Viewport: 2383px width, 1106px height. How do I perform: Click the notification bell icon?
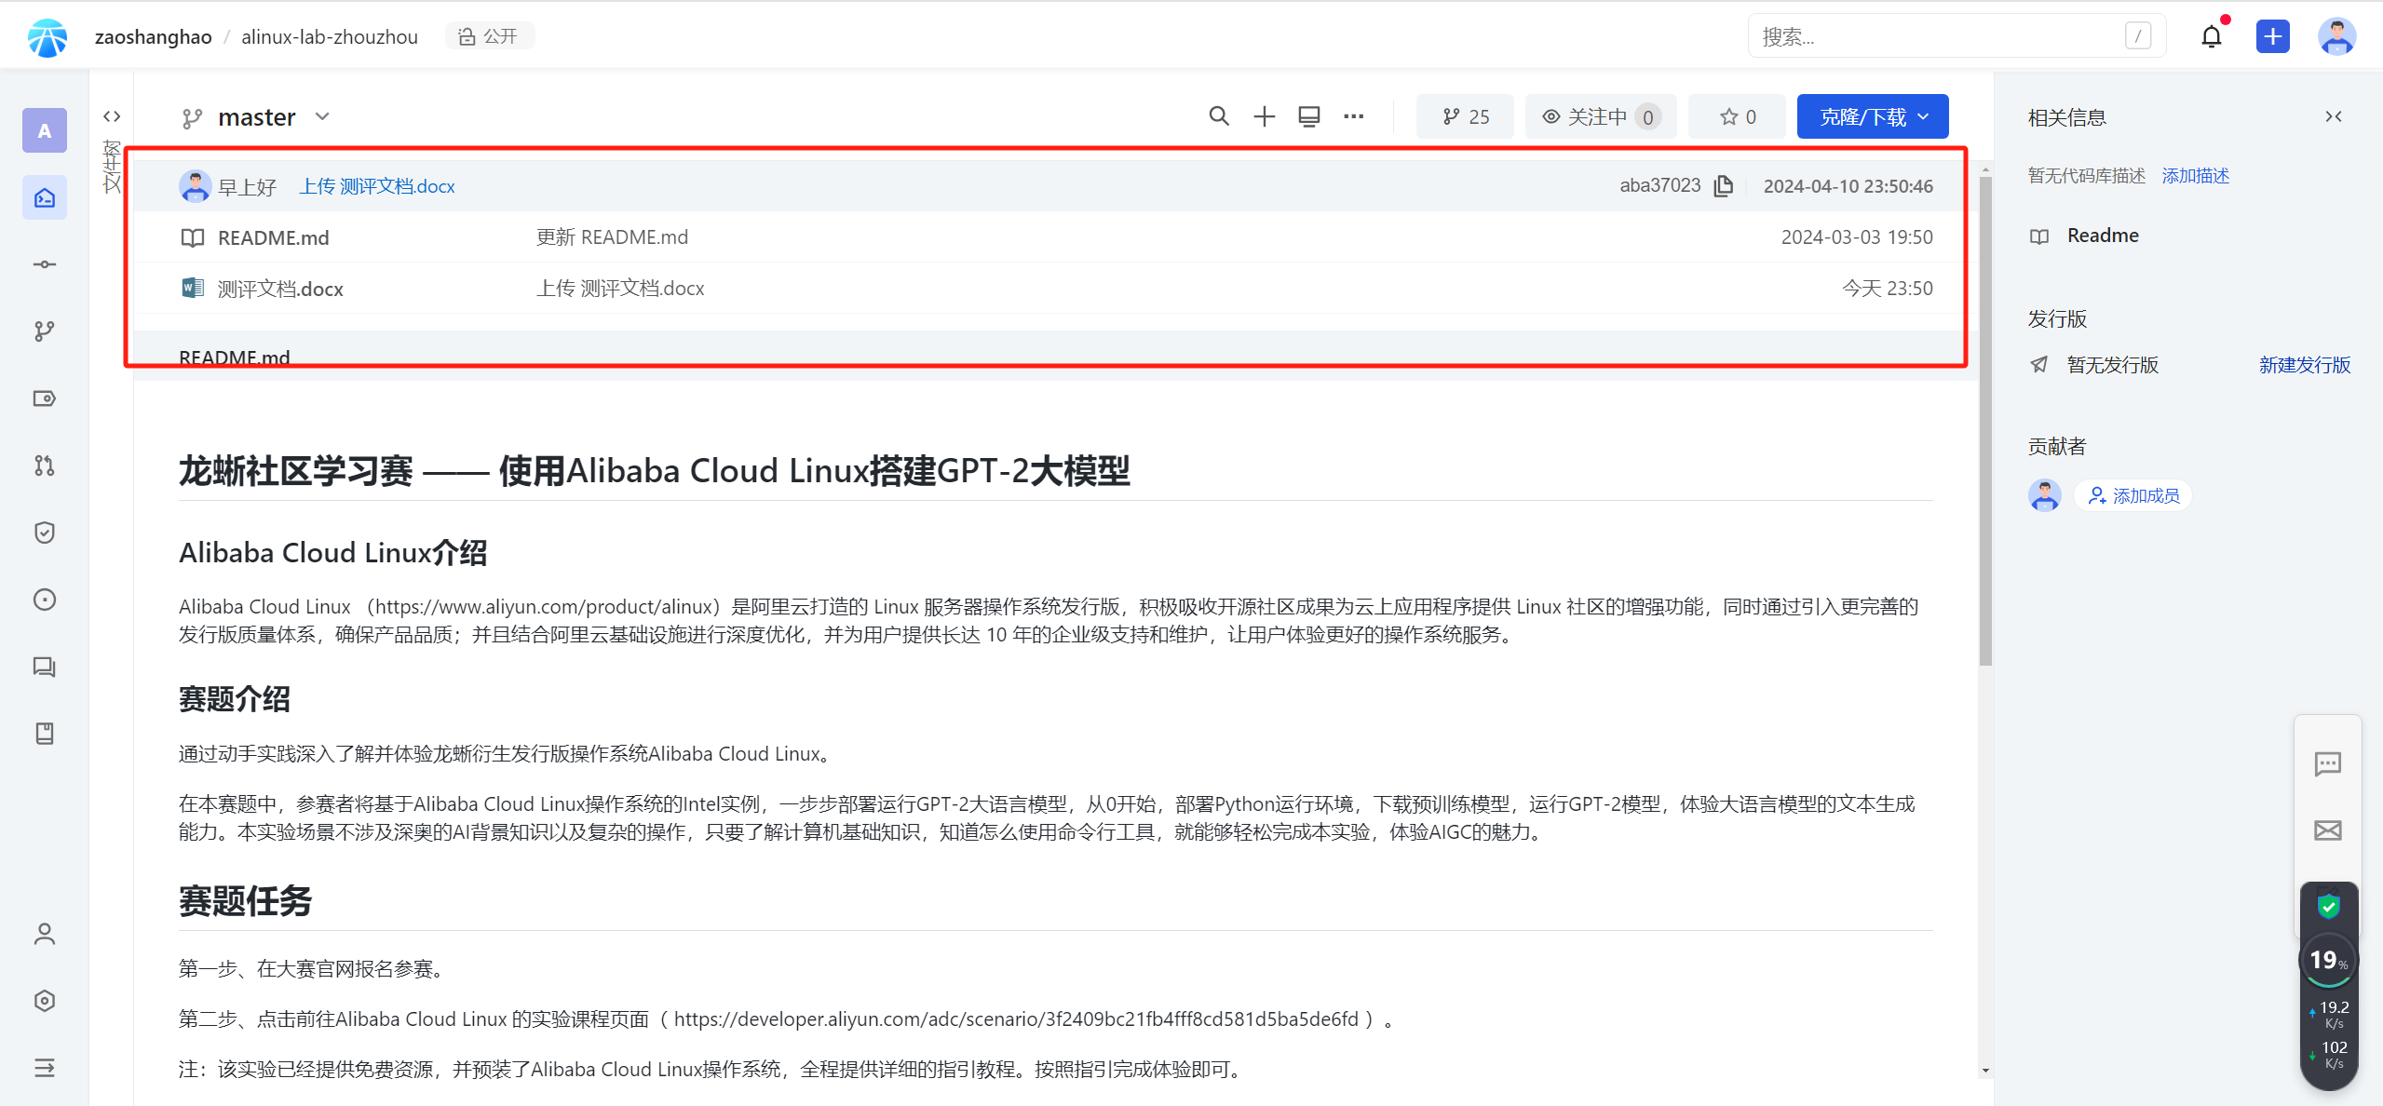click(2211, 36)
